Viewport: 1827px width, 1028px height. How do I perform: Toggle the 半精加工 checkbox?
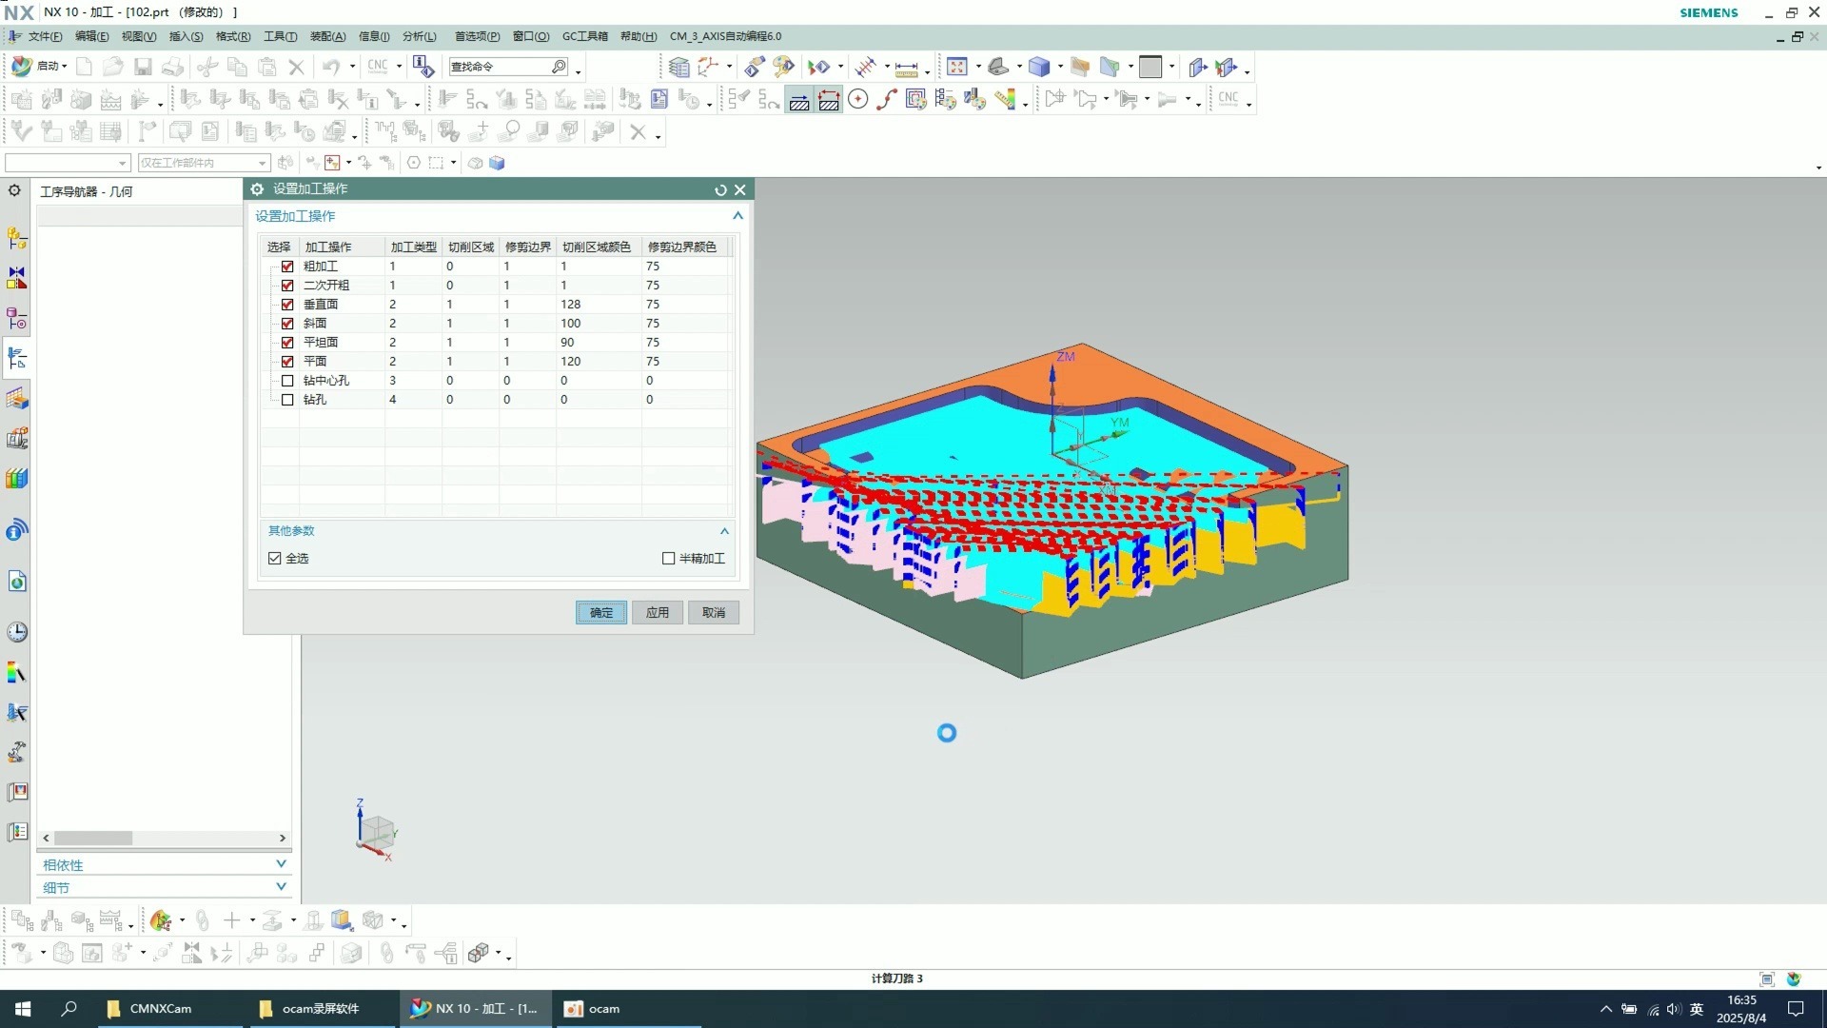pos(668,559)
